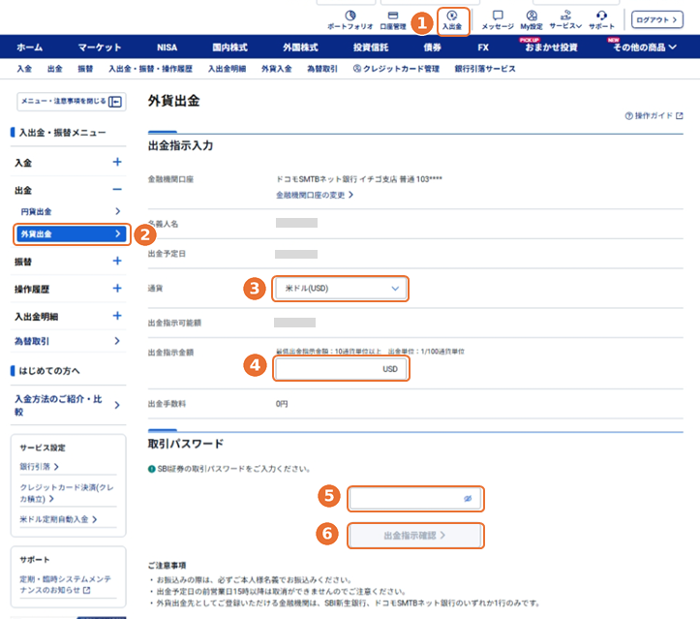Select 出金 in the sub navigation bar
700x619 pixels.
[x=55, y=69]
